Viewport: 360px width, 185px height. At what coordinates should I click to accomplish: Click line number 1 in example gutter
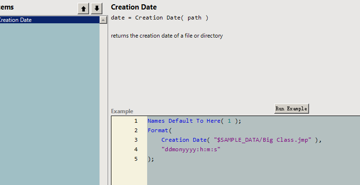point(136,121)
